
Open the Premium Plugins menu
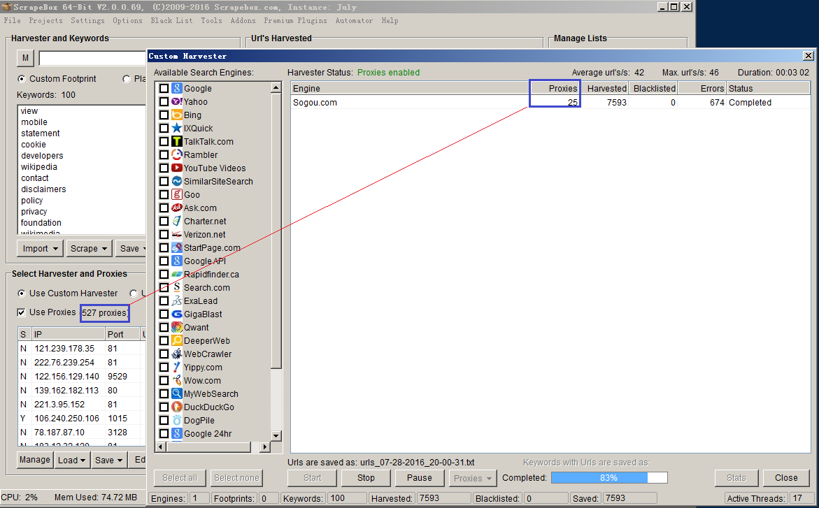coord(295,20)
